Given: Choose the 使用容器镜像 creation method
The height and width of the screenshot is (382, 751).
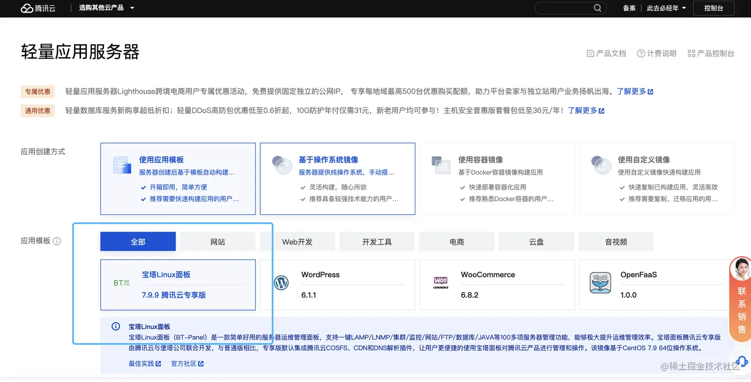Looking at the screenshot, I should pos(497,179).
